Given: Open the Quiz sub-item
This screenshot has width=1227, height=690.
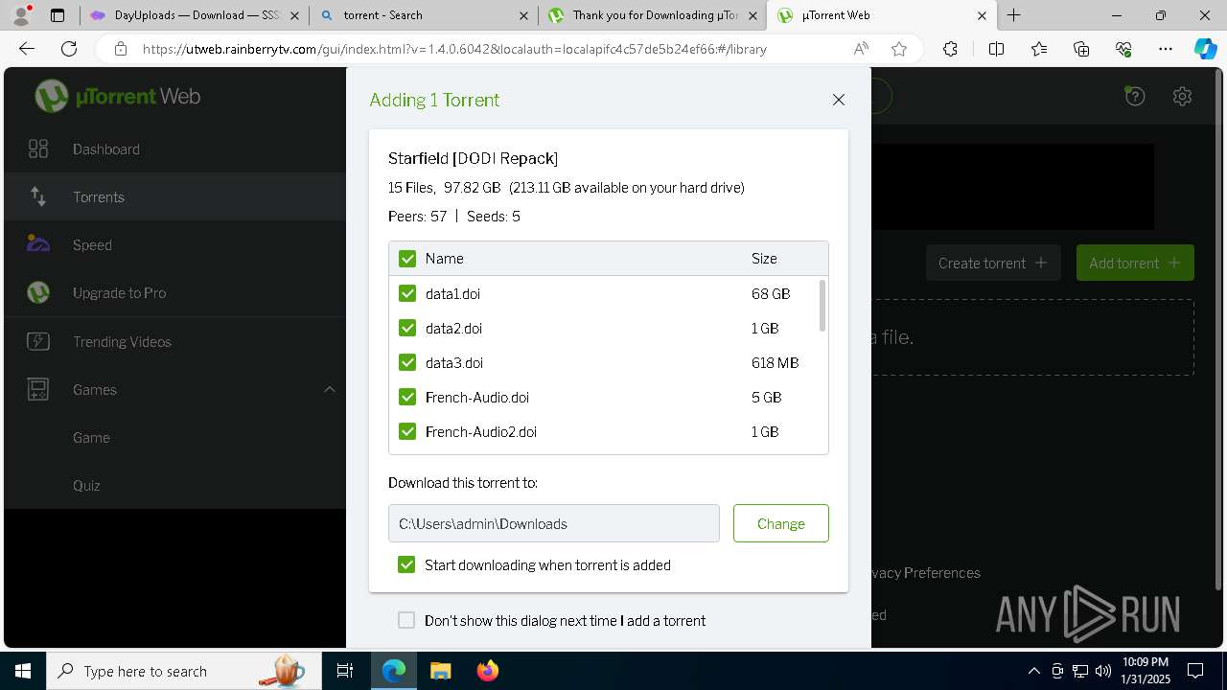Looking at the screenshot, I should pyautogui.click(x=86, y=485).
